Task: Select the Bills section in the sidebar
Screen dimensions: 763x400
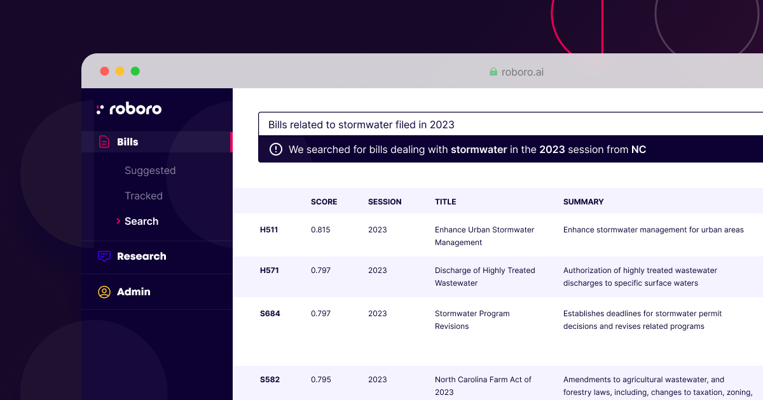Action: click(x=127, y=142)
